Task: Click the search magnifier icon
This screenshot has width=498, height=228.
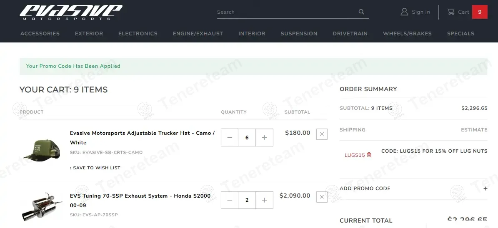Action: [x=361, y=12]
